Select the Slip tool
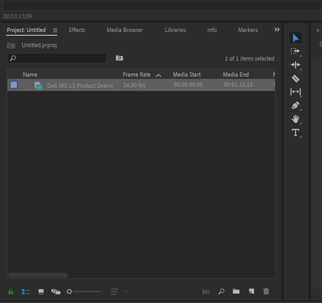Image resolution: width=322 pixels, height=303 pixels. pyautogui.click(x=296, y=92)
